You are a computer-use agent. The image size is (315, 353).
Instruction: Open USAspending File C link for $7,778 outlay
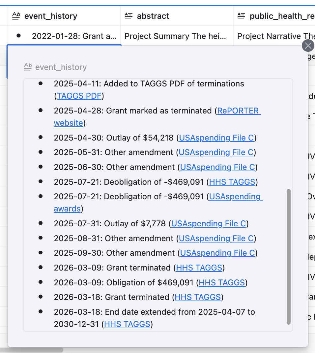pos(209,224)
